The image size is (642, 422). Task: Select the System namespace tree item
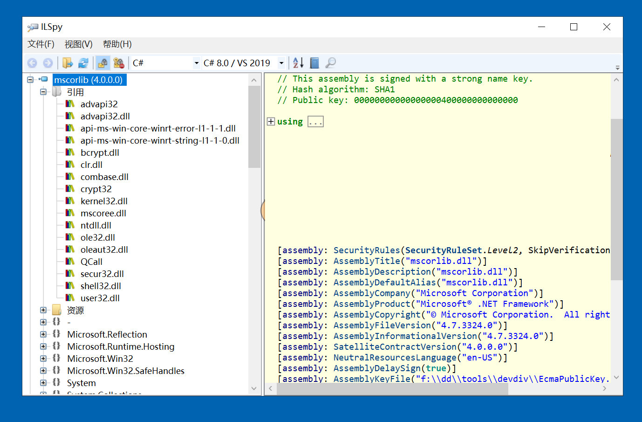tap(81, 383)
